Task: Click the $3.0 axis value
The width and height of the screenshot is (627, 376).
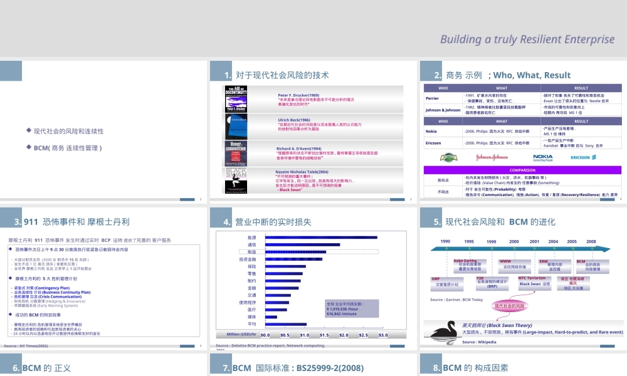Action: (383, 335)
